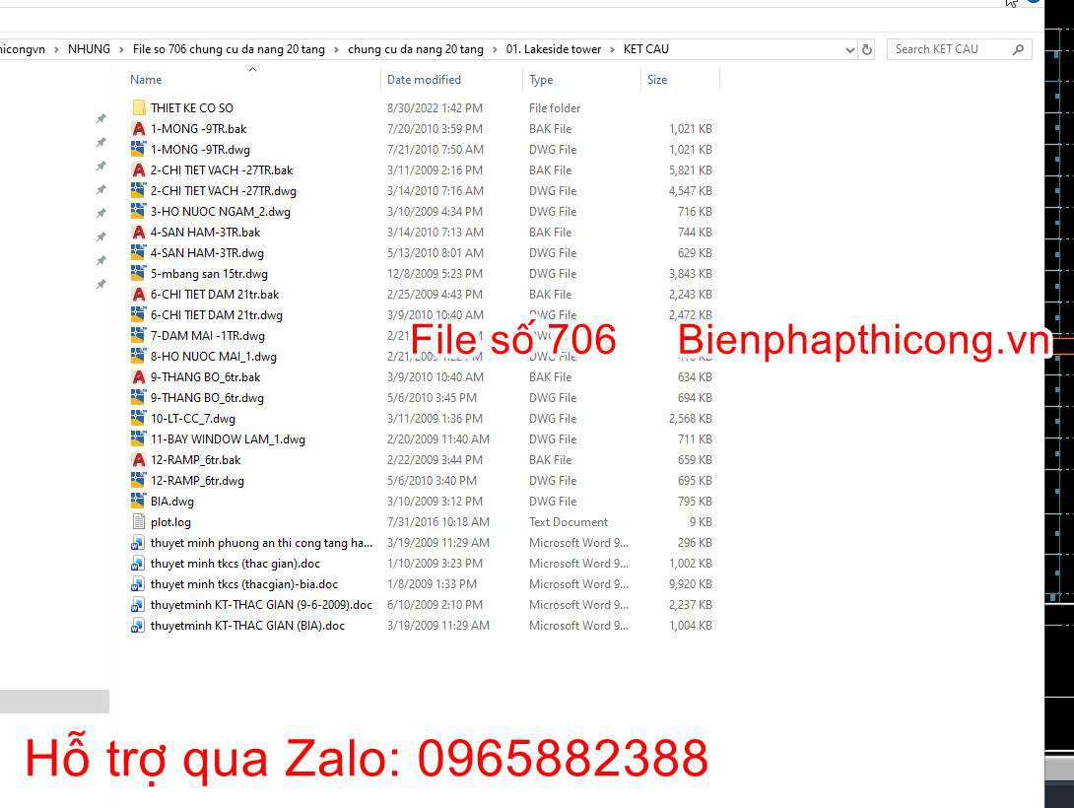Image resolution: width=1074 pixels, height=808 pixels.
Task: Click into the Search KET CAU field
Action: (x=946, y=49)
